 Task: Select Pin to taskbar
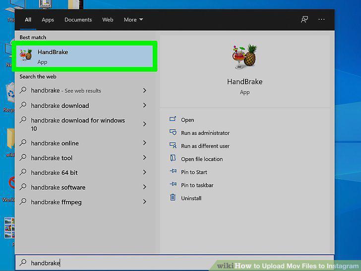point(197,185)
